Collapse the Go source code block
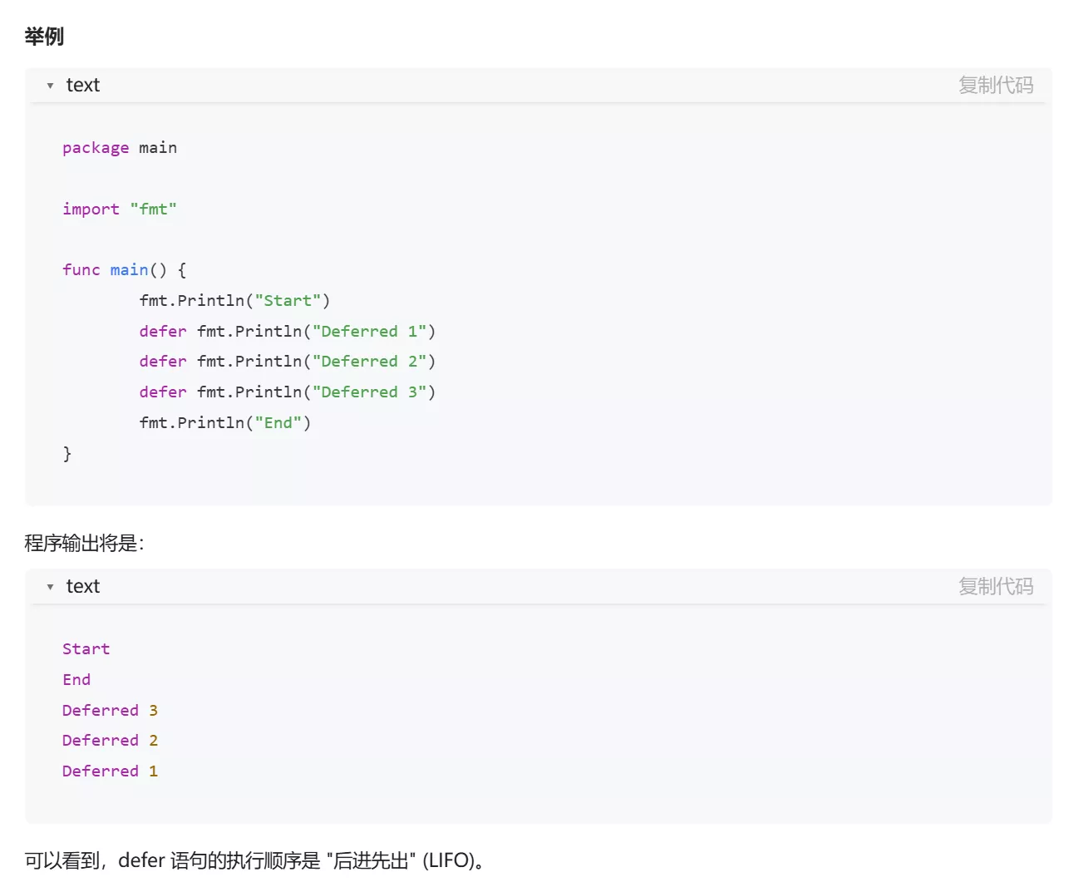 pyautogui.click(x=50, y=86)
